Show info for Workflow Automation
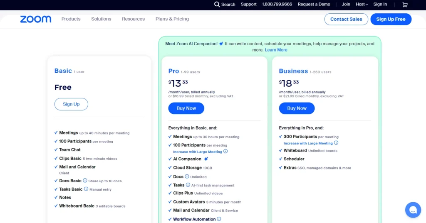426x223 pixels. 219,219
